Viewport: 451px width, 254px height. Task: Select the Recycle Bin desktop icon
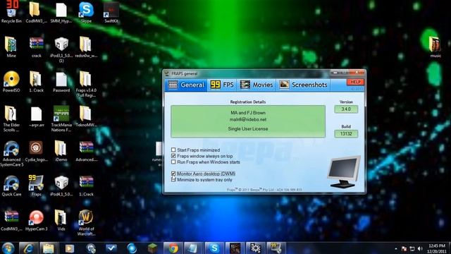pyautogui.click(x=11, y=12)
